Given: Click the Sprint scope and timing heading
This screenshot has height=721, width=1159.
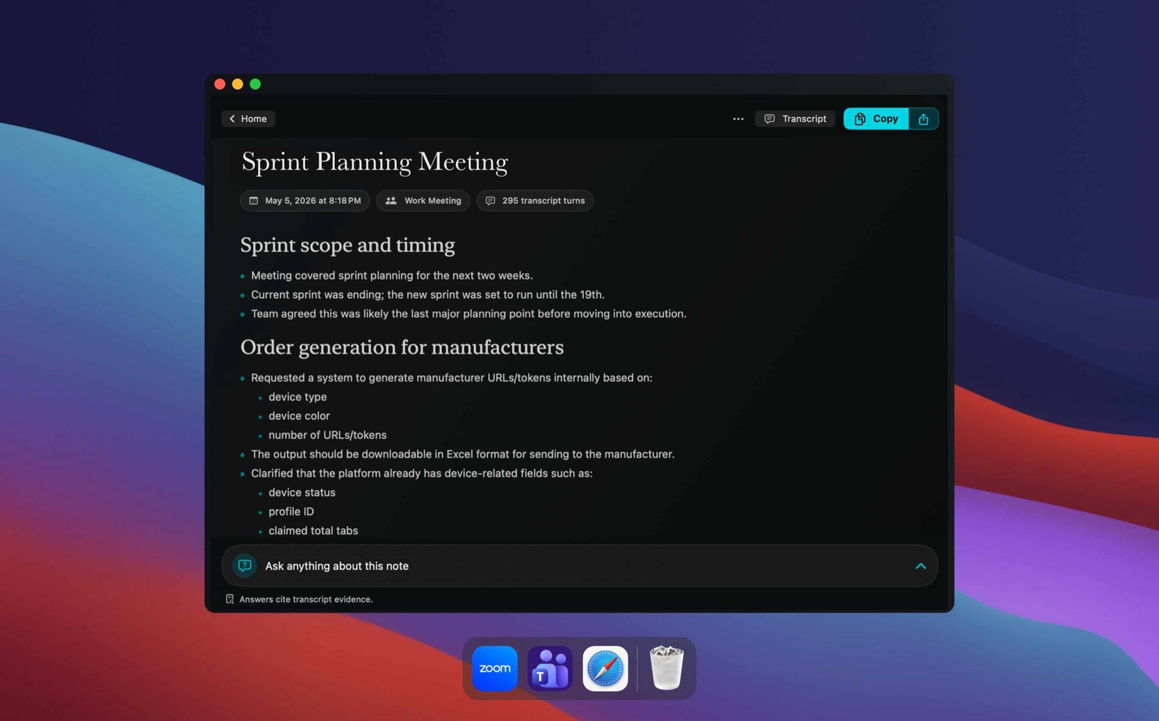Looking at the screenshot, I should [x=348, y=245].
